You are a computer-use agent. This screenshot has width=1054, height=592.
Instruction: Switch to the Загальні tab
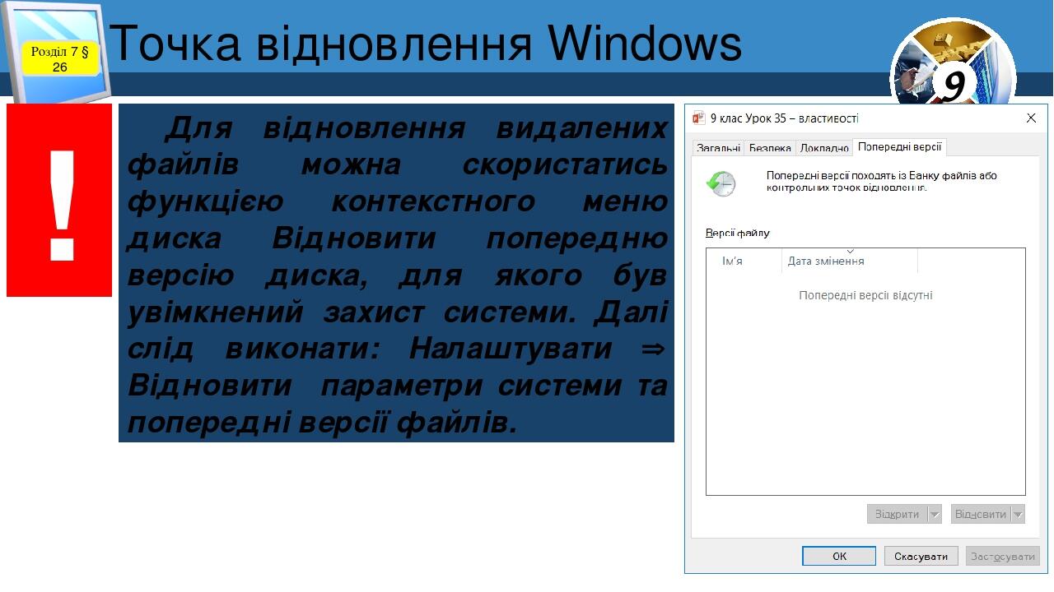[x=718, y=148]
